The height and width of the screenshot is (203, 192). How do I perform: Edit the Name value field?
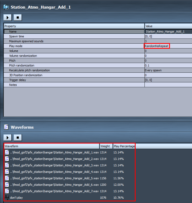[x=168, y=31]
